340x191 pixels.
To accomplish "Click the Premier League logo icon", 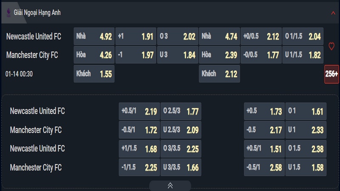I will (8, 13).
